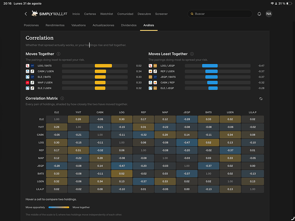Select the Valuations tab
Screen dimensions: 295x221
click(x=78, y=25)
